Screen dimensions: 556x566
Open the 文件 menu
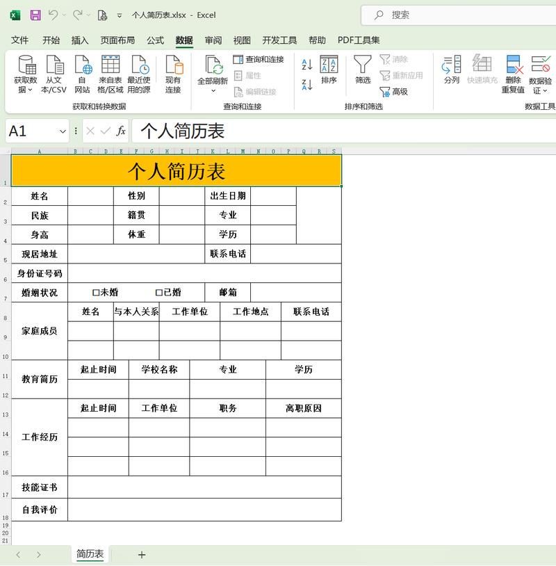click(x=19, y=40)
